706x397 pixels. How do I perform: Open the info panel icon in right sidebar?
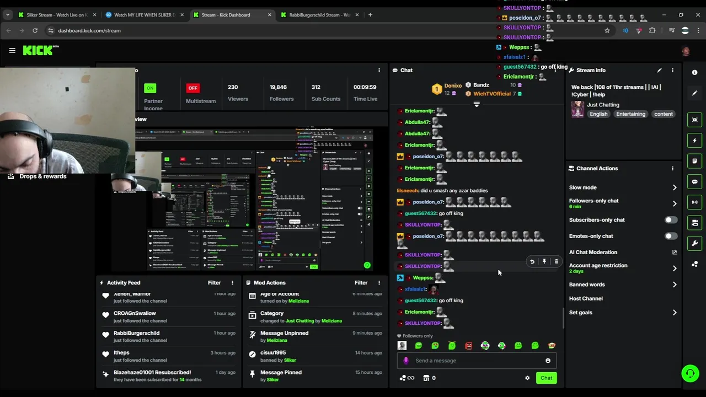[694, 73]
